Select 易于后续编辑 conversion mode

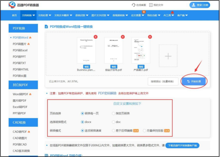(113, 131)
